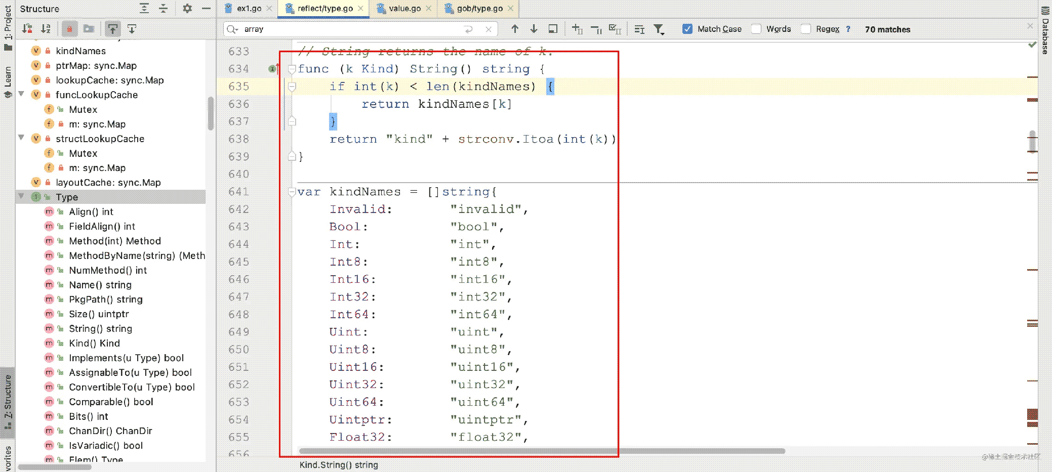Open the Database side panel
The image size is (1052, 472).
pyautogui.click(x=1045, y=30)
